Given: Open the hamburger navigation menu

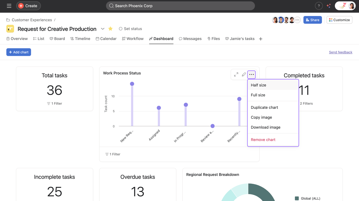Looking at the screenshot, I should point(9,6).
